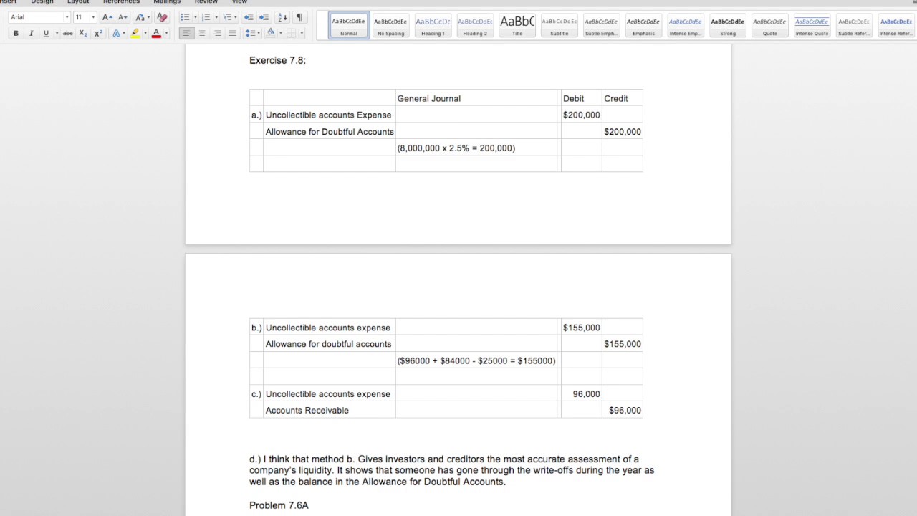Screen dimensions: 917x516
Task: Toggle underline formatting
Action: pos(46,33)
